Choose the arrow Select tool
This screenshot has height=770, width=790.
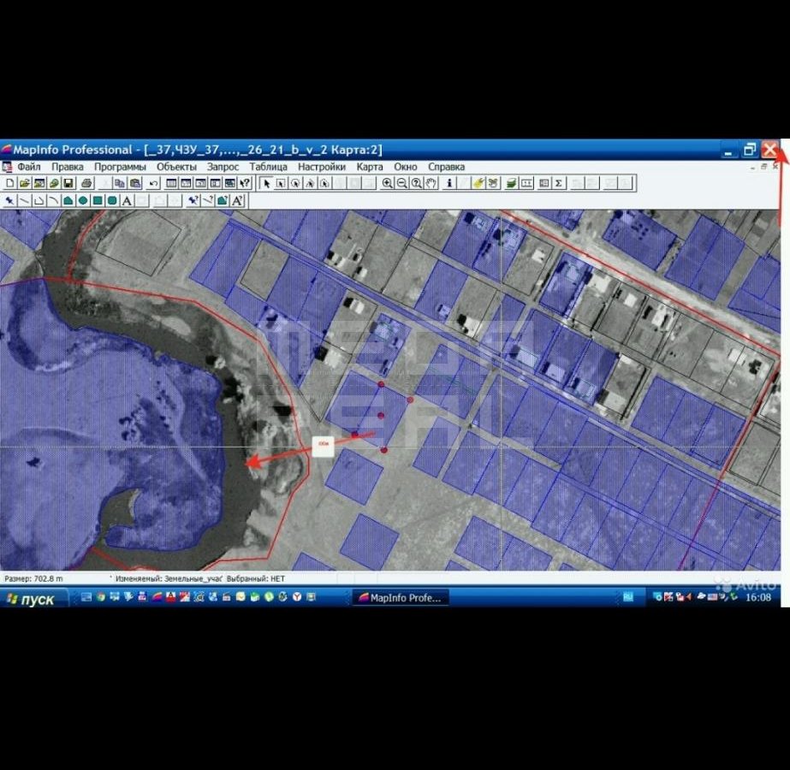point(266,183)
